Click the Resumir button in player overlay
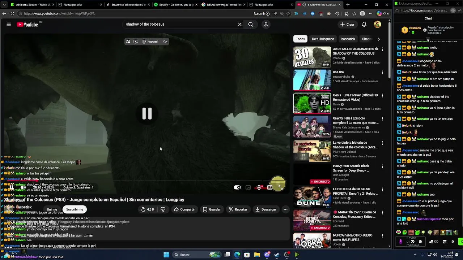The height and width of the screenshot is (260, 463). [150, 42]
